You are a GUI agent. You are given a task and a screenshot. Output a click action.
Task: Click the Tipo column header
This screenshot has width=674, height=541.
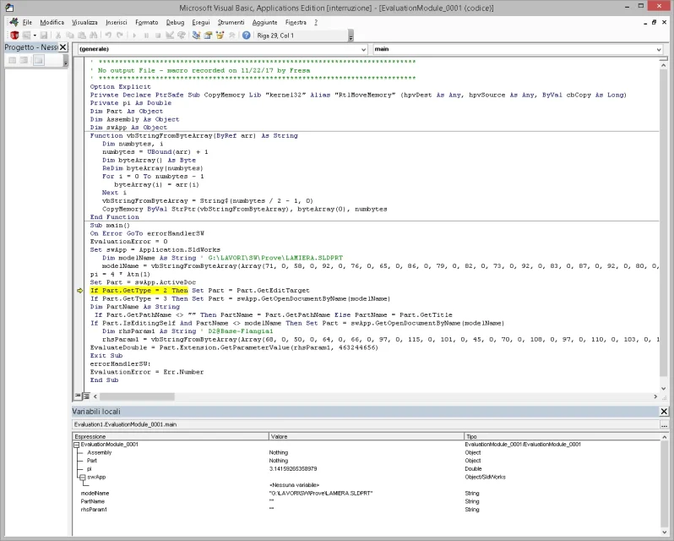[562, 436]
